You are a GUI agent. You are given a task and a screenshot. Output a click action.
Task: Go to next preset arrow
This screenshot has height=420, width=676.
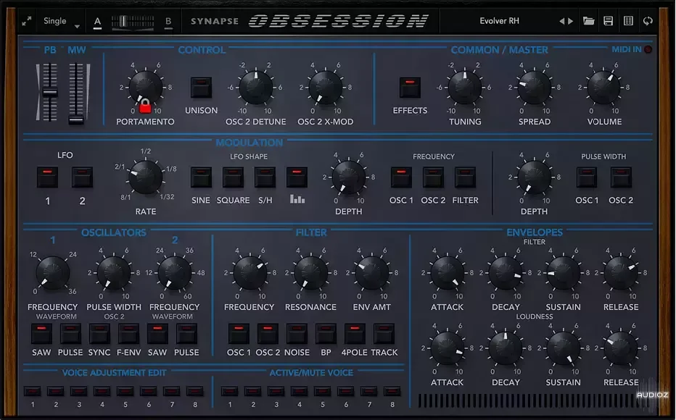[571, 21]
